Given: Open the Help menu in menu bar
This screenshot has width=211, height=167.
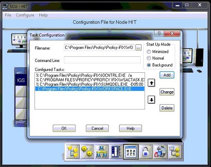Looking at the screenshot, I should (43, 15).
